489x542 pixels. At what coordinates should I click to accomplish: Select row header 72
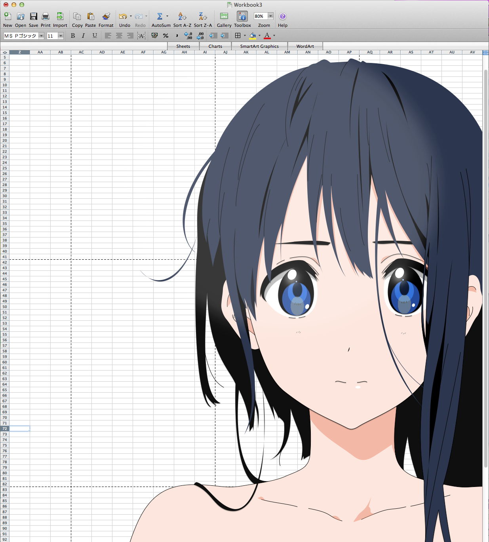(5, 429)
